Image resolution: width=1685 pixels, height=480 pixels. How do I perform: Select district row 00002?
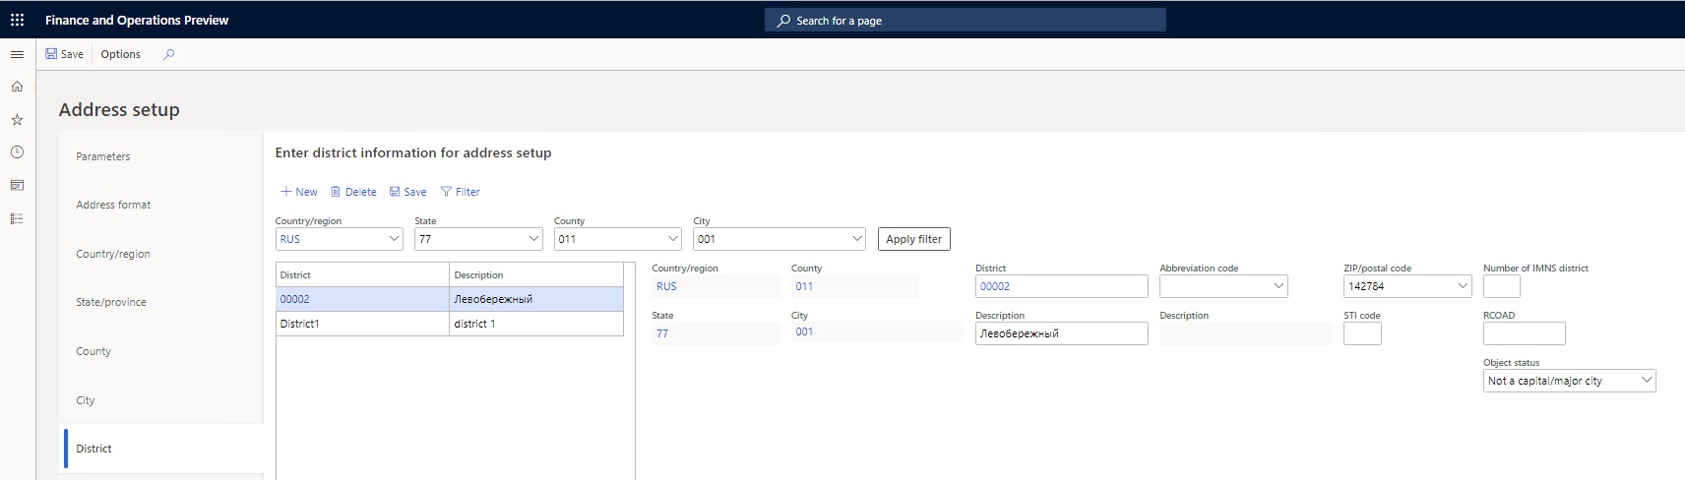(x=362, y=299)
